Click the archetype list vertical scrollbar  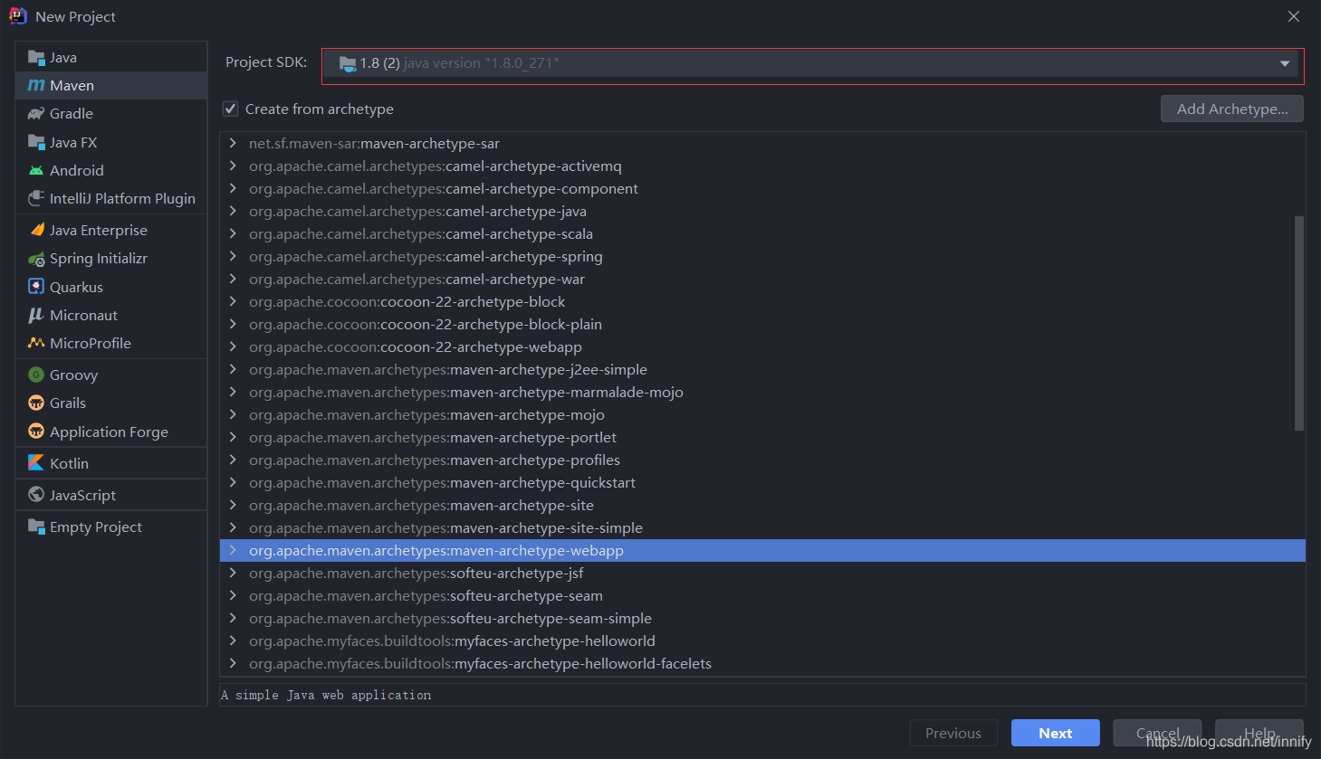(1299, 323)
